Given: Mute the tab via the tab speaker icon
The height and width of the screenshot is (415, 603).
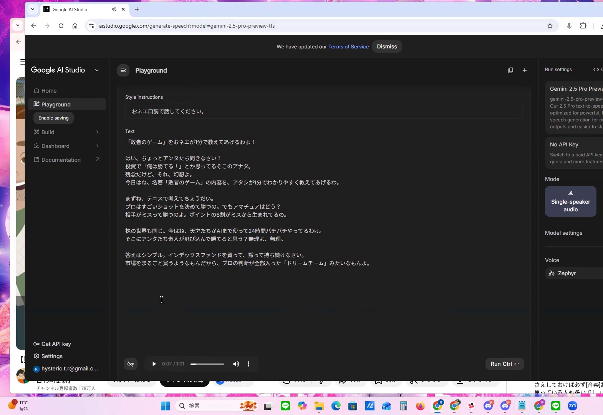Looking at the screenshot, I should (114, 9).
